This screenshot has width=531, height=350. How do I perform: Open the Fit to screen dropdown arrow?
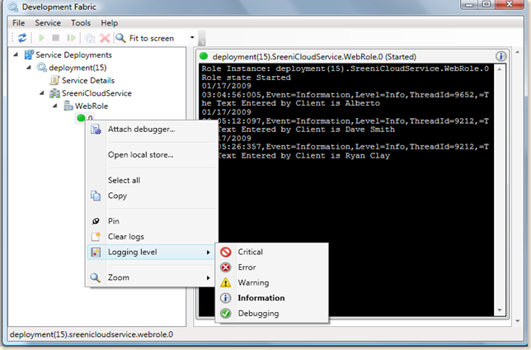(x=192, y=37)
